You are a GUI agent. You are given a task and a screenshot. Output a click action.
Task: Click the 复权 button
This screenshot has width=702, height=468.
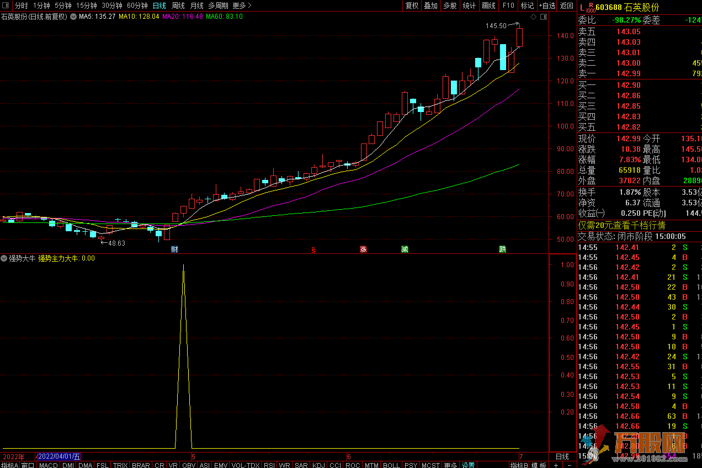(x=412, y=6)
